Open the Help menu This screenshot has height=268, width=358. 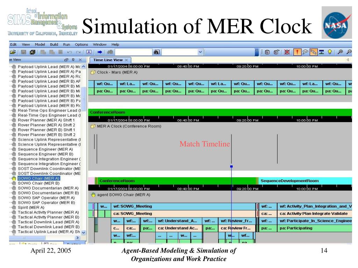tap(115, 44)
